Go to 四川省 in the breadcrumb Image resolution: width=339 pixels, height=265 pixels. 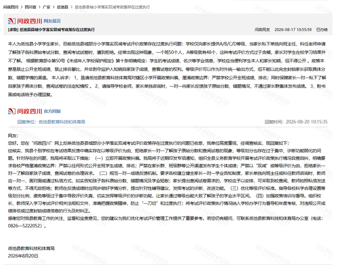(x=30, y=7)
